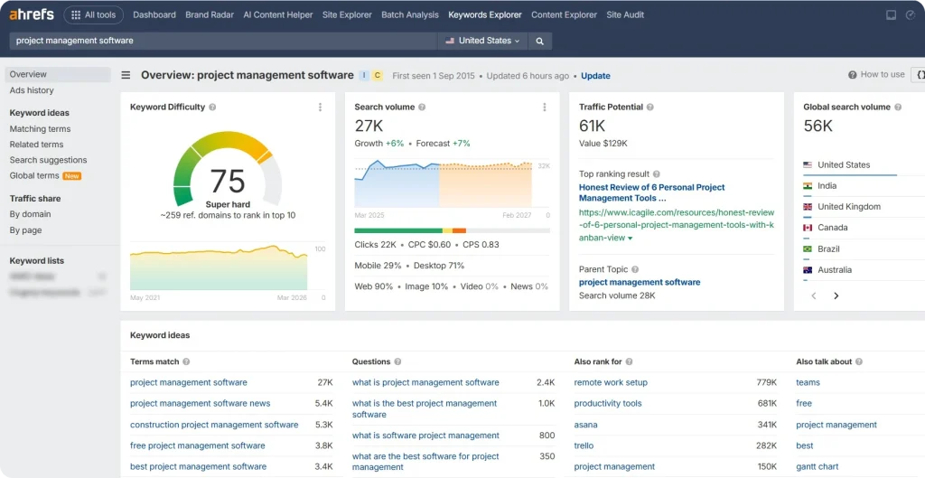This screenshot has height=478, width=925.
Task: Open 'free project management software' keyword
Action: tap(198, 445)
